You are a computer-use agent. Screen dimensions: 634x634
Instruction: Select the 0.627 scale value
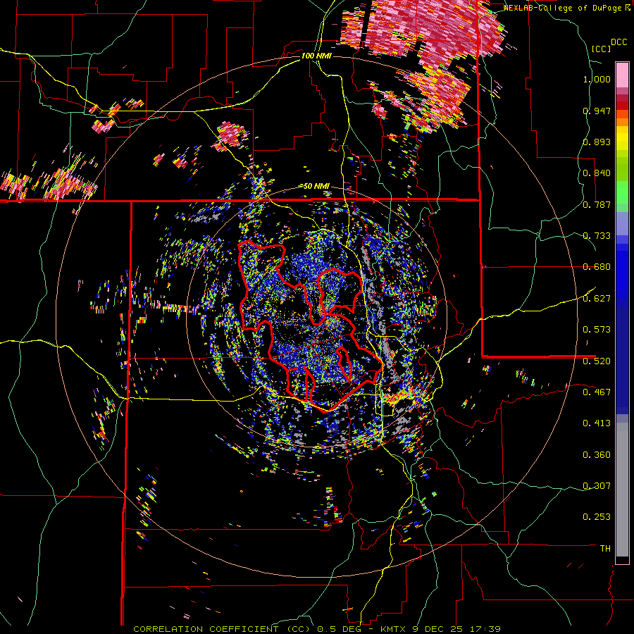point(597,299)
